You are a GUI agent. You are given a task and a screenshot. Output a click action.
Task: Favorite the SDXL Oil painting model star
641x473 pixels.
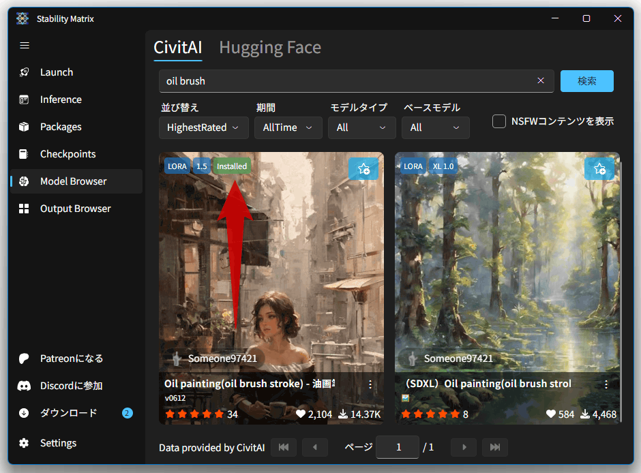(x=599, y=169)
